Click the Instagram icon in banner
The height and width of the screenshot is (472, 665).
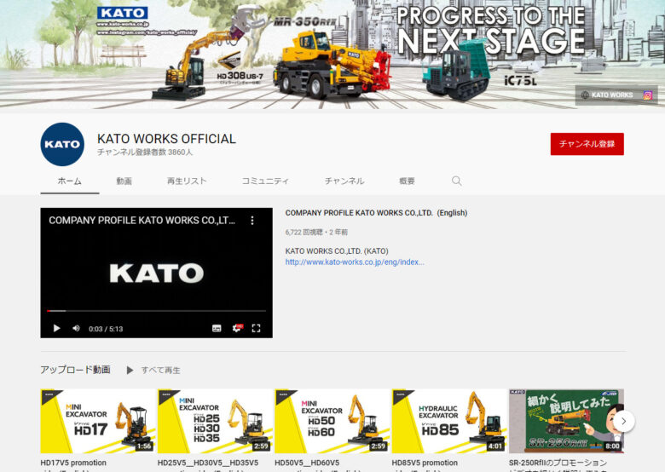[x=648, y=95]
